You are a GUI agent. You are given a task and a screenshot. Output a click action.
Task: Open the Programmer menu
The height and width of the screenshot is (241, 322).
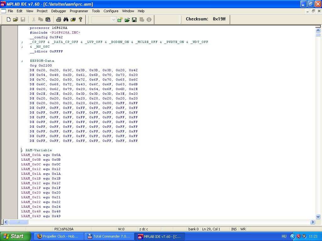coord(79,11)
